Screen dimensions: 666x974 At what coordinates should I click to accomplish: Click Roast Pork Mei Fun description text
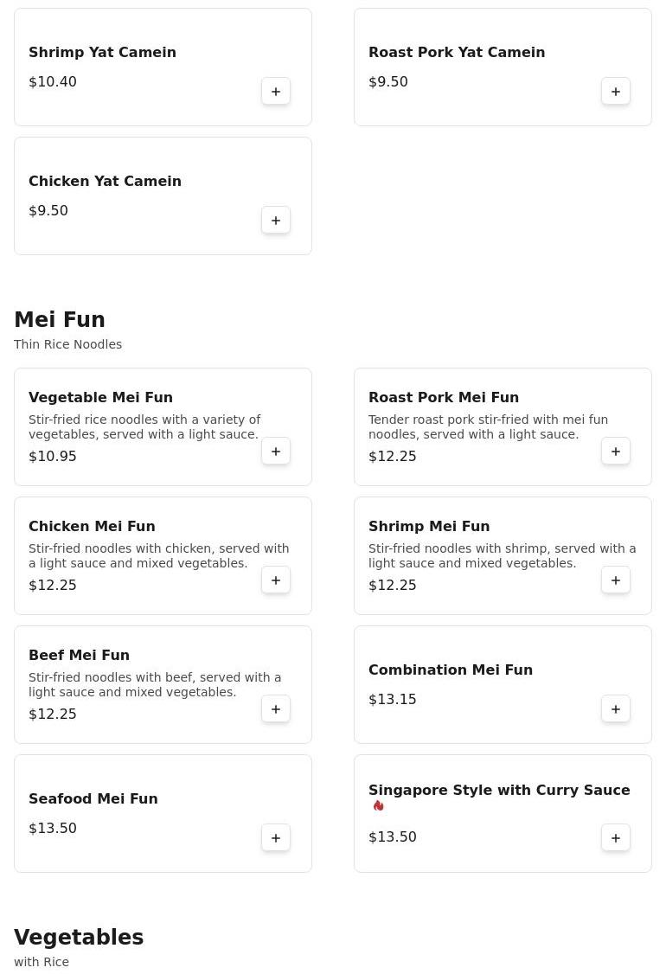pyautogui.click(x=488, y=427)
